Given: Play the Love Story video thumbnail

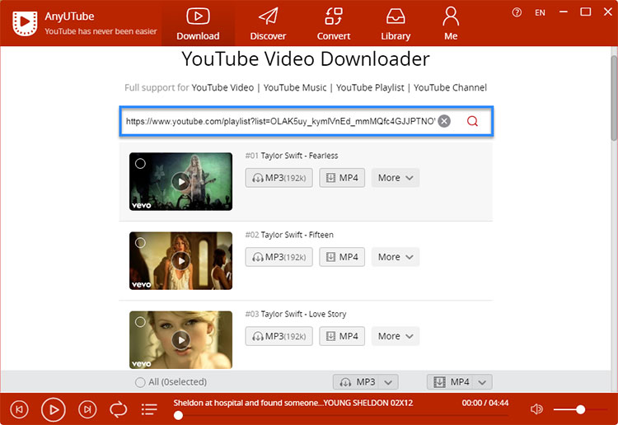Looking at the screenshot, I should [x=181, y=340].
